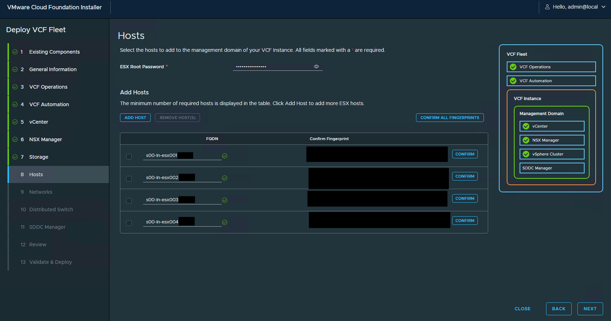Click the NSX Manager box in Management Domain diagram
The width and height of the screenshot is (611, 321).
click(x=552, y=140)
